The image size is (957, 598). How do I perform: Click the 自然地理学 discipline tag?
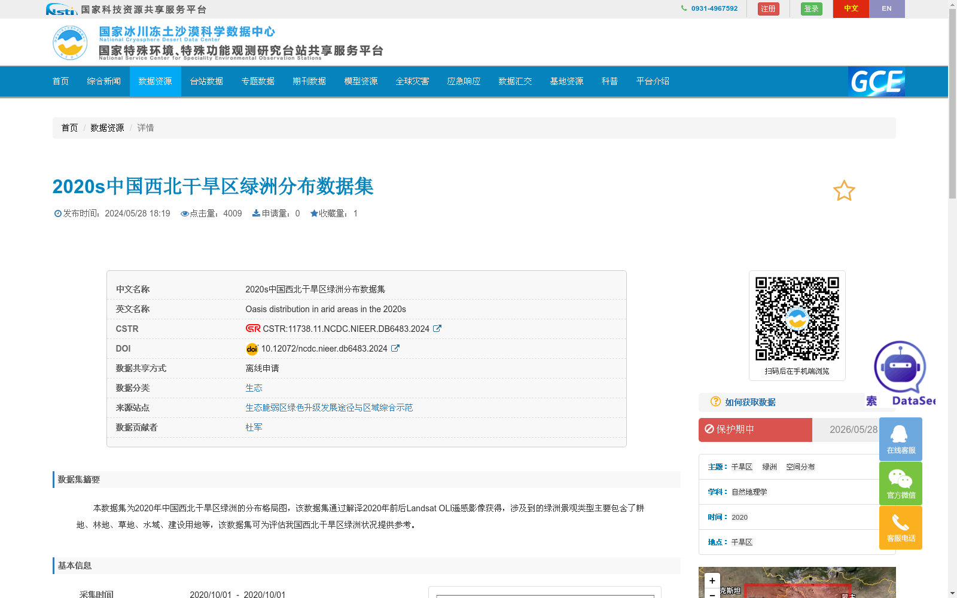point(749,492)
